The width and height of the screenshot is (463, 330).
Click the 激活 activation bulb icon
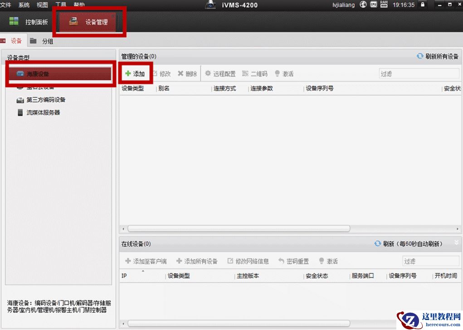[278, 73]
